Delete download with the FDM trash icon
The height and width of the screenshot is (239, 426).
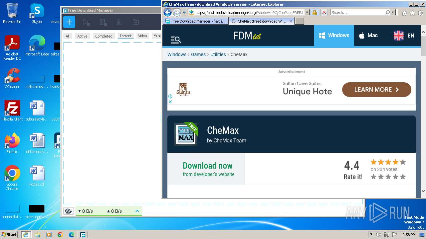click(119, 22)
